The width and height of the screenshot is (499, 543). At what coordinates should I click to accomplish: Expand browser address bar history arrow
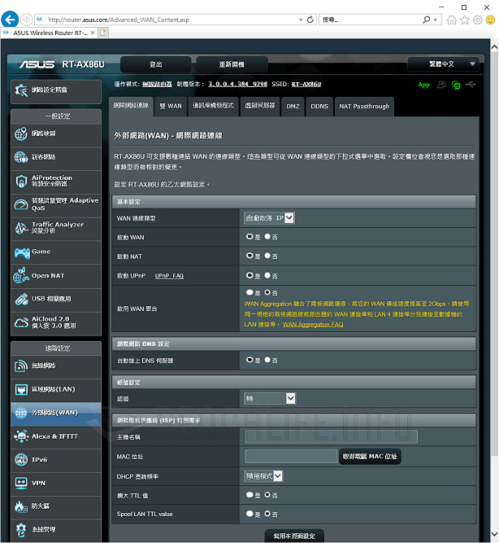[x=301, y=20]
